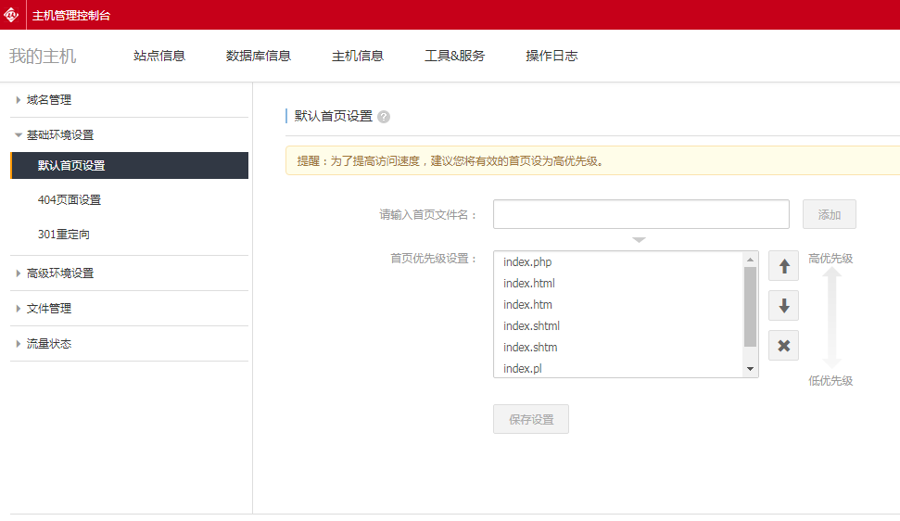The height and width of the screenshot is (521, 900).
Task: Select index.html in priority list
Action: pos(529,284)
